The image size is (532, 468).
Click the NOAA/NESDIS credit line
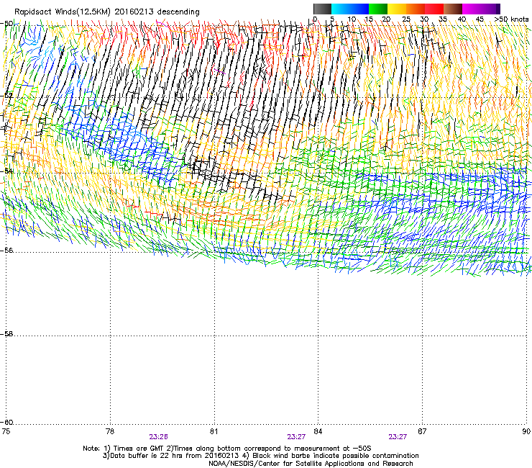coord(311,464)
